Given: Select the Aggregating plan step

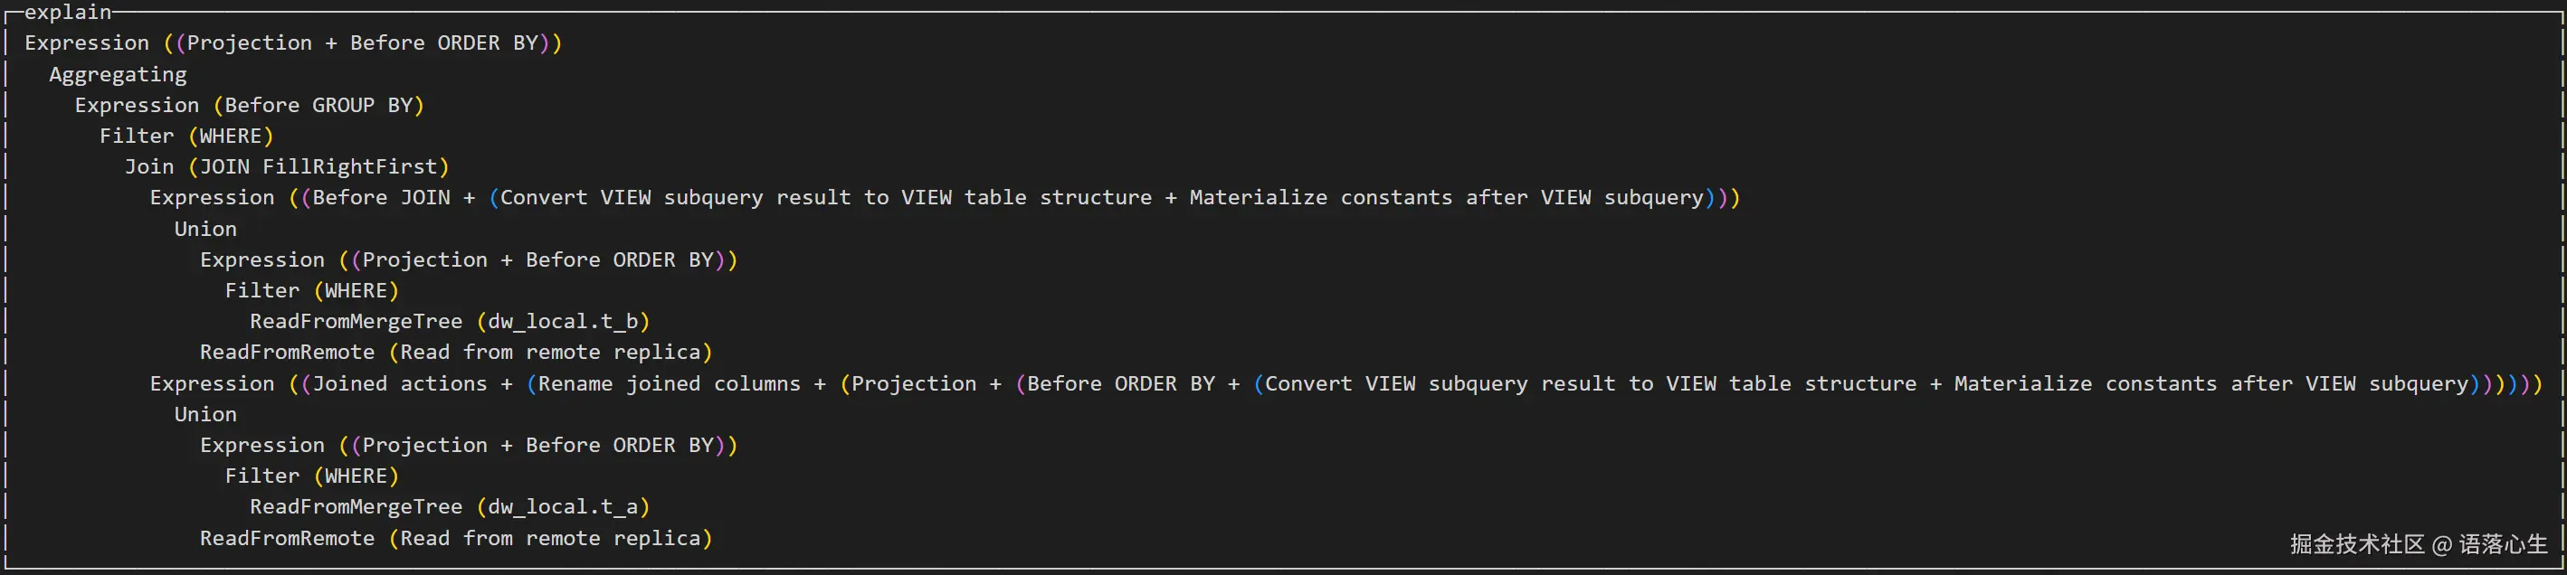Looking at the screenshot, I should [118, 75].
